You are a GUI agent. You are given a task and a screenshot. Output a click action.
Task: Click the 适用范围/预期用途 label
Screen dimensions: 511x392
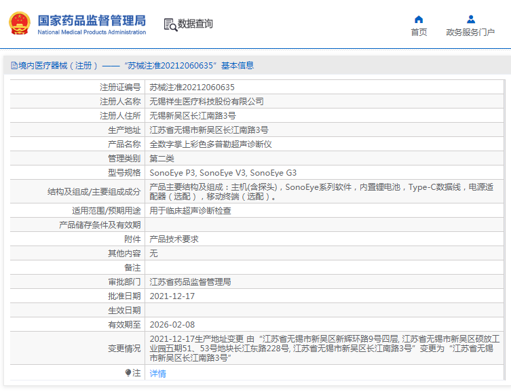pos(107,211)
